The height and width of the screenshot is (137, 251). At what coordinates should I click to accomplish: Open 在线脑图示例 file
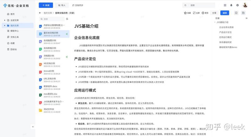pyautogui.click(x=53, y=42)
